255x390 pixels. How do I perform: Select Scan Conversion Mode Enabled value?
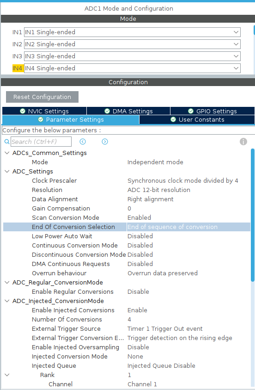(x=139, y=217)
